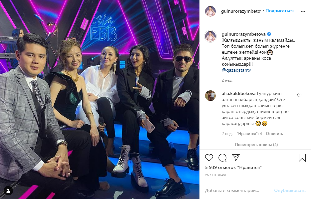Show tagged people icon on photo
The width and height of the screenshot is (311, 199).
coord(8,191)
